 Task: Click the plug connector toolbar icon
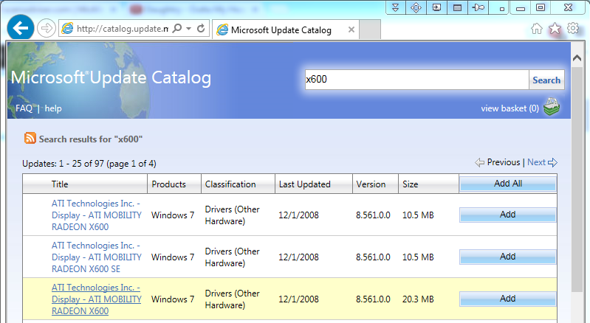[478, 7]
